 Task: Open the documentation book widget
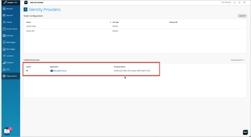coord(7,131)
